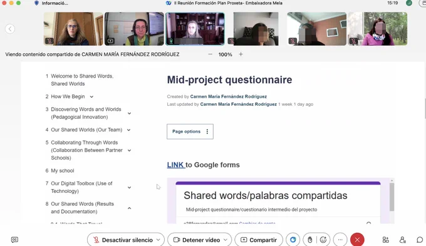Expand Our Digital Toolbox chevron

129,187
